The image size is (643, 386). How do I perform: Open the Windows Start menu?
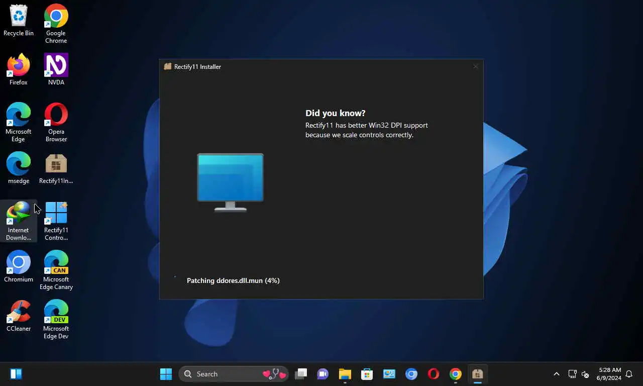[166, 374]
